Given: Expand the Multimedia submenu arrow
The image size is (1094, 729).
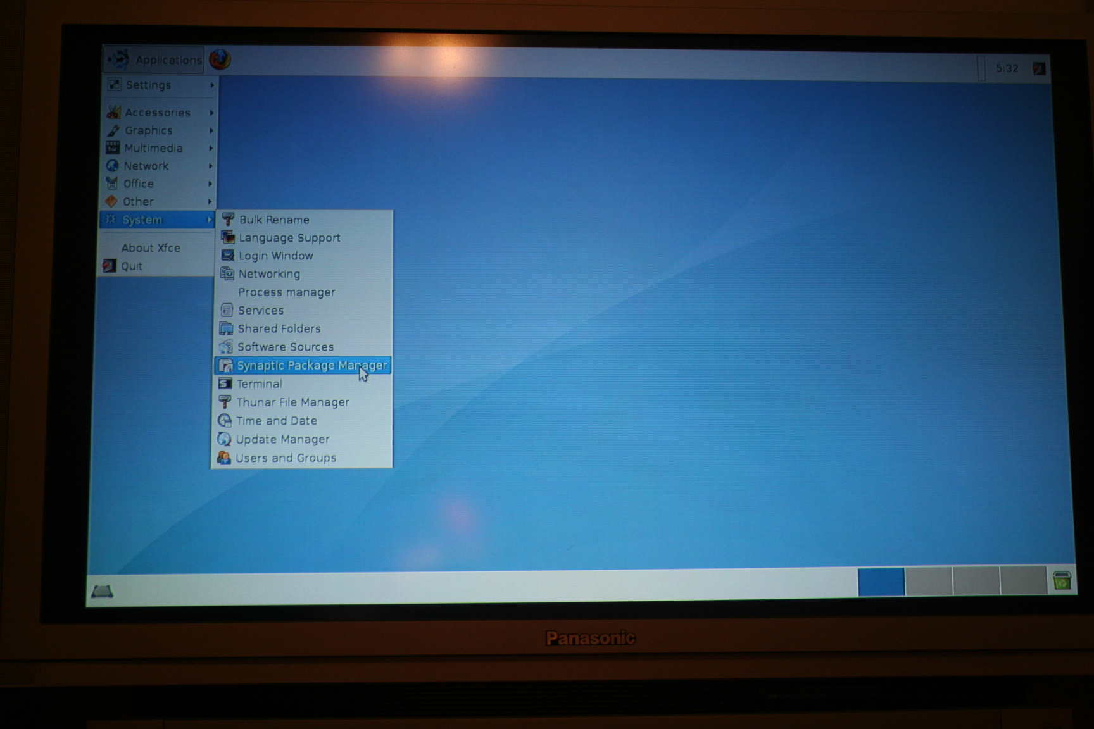Looking at the screenshot, I should point(211,148).
